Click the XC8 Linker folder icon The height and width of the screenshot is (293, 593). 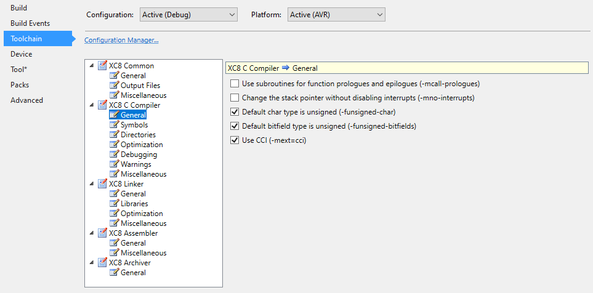pos(102,184)
